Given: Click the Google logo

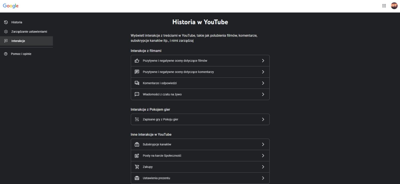Looking at the screenshot, I should 10,6.
